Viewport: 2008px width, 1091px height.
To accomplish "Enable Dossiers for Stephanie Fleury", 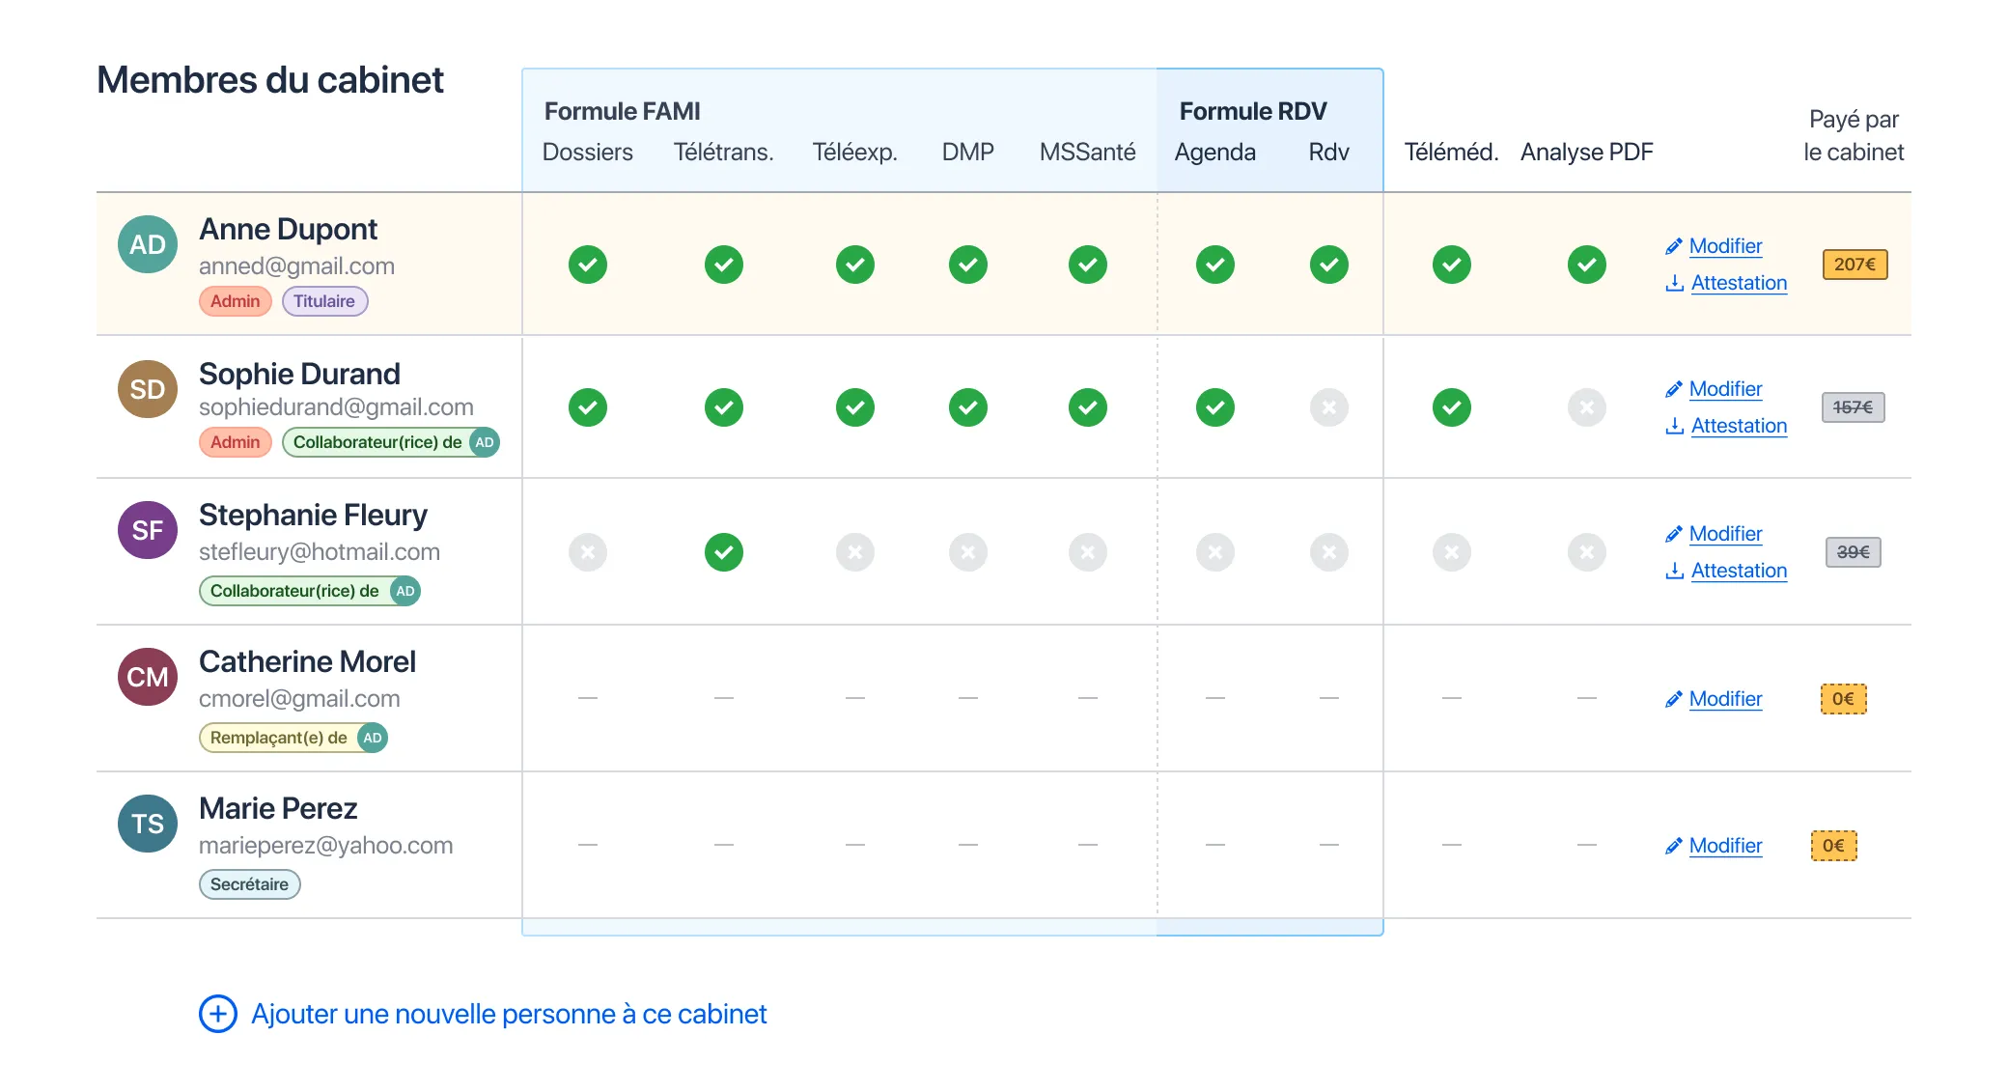I will click(x=588, y=552).
